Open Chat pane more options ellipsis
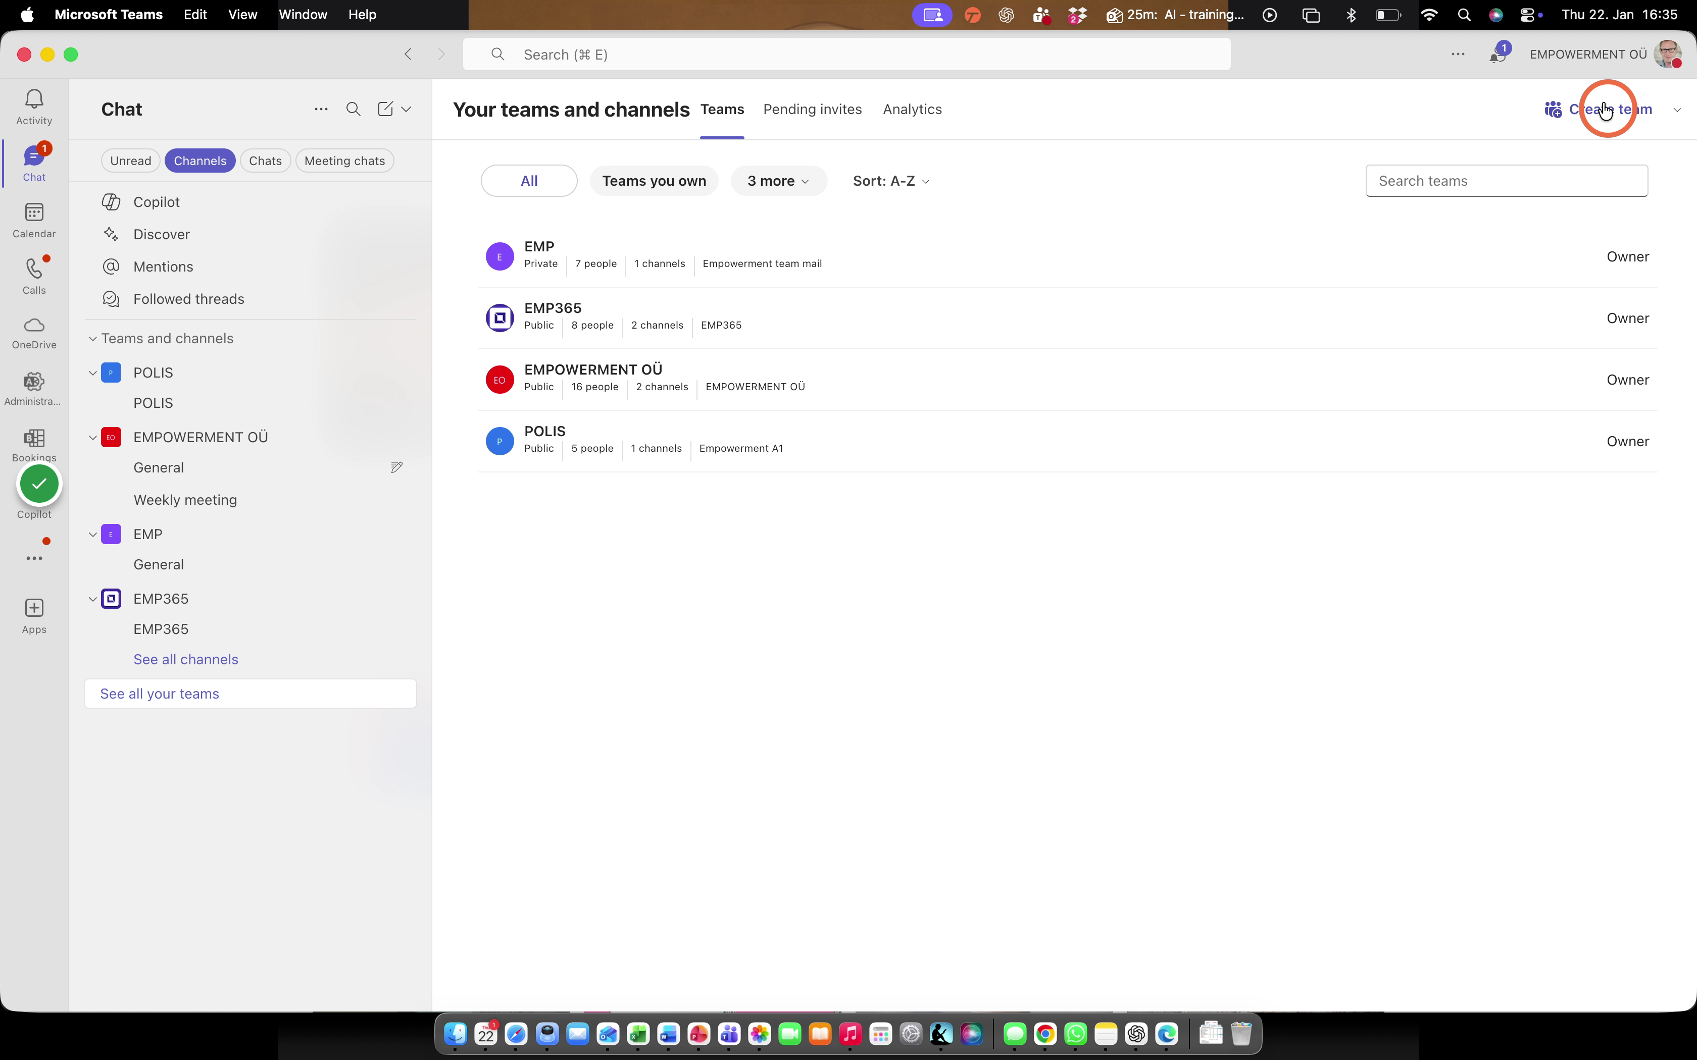 click(x=321, y=109)
